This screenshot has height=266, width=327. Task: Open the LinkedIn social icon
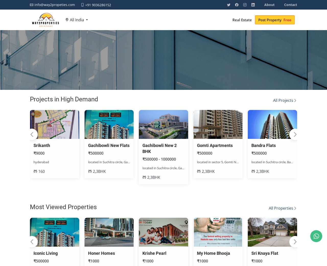(253, 5)
